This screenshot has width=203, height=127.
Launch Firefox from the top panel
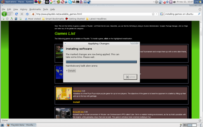(39, 2)
